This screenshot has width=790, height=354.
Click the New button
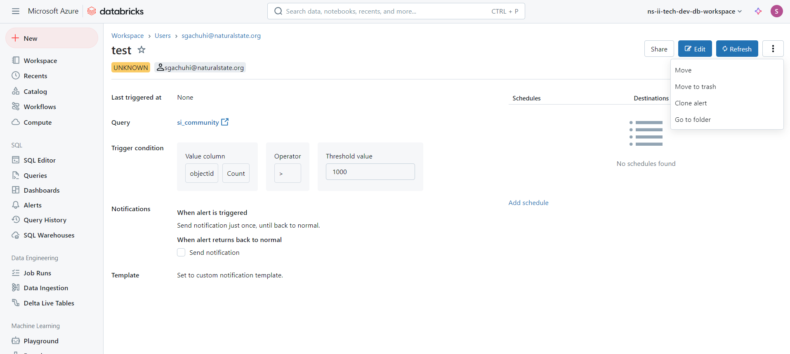pyautogui.click(x=52, y=38)
